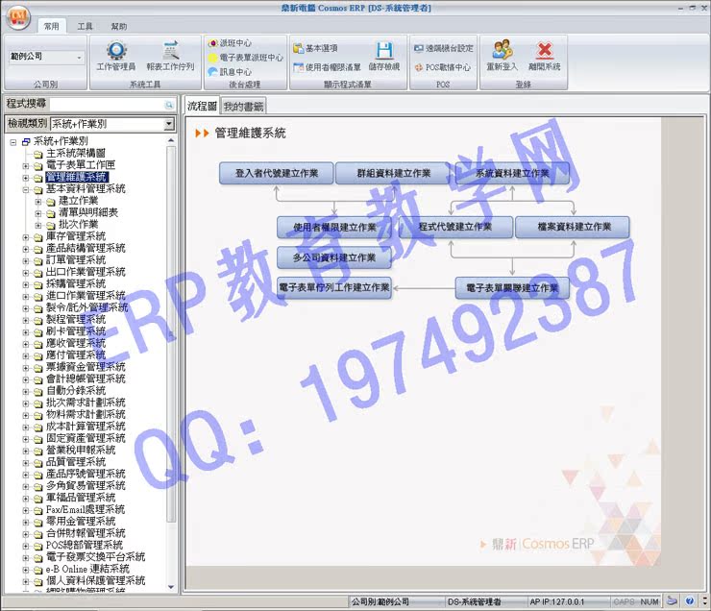
Task: Click tree scrollbar up arrow
Action: coord(171,140)
